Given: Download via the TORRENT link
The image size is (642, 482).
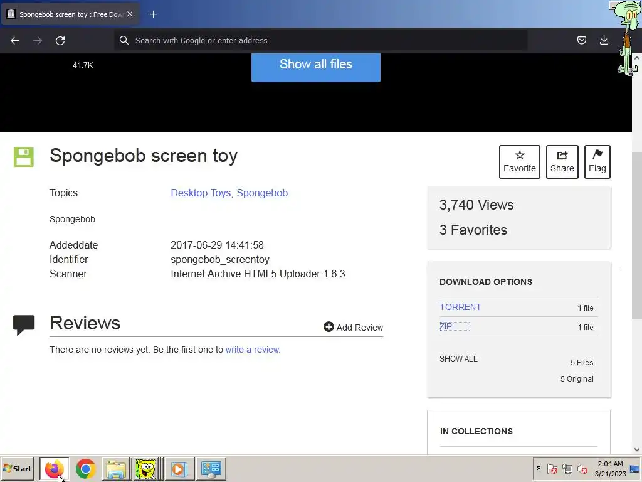Looking at the screenshot, I should click(460, 307).
